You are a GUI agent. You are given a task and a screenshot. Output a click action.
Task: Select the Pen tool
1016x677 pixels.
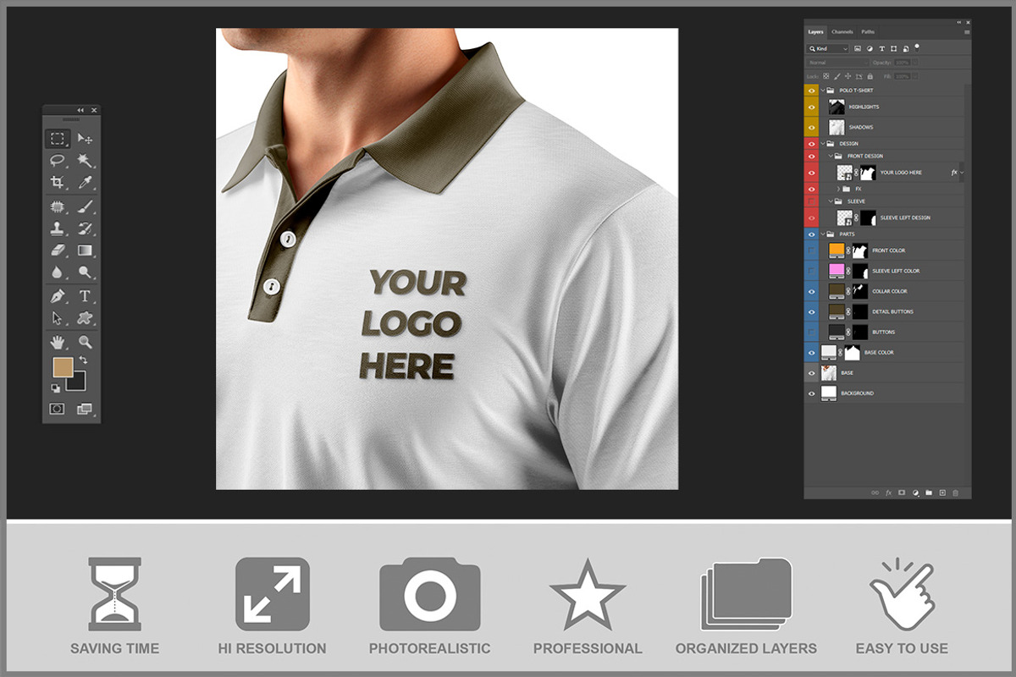coord(58,296)
